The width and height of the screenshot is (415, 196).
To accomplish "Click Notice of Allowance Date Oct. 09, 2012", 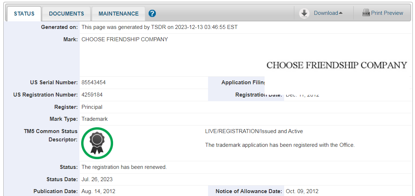I will (x=302, y=191).
